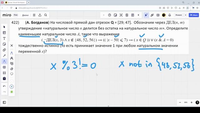Export the board using the upload icon
Screen dimensions: 200x113
click(40, 15)
